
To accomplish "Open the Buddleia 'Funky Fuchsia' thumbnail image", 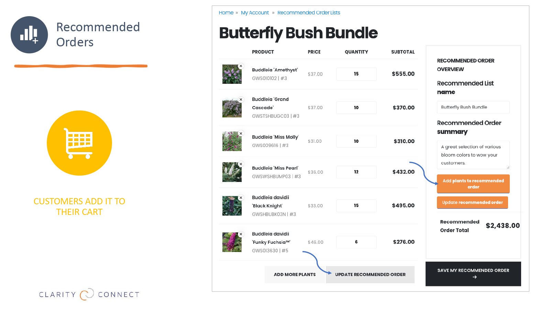I will [x=232, y=242].
